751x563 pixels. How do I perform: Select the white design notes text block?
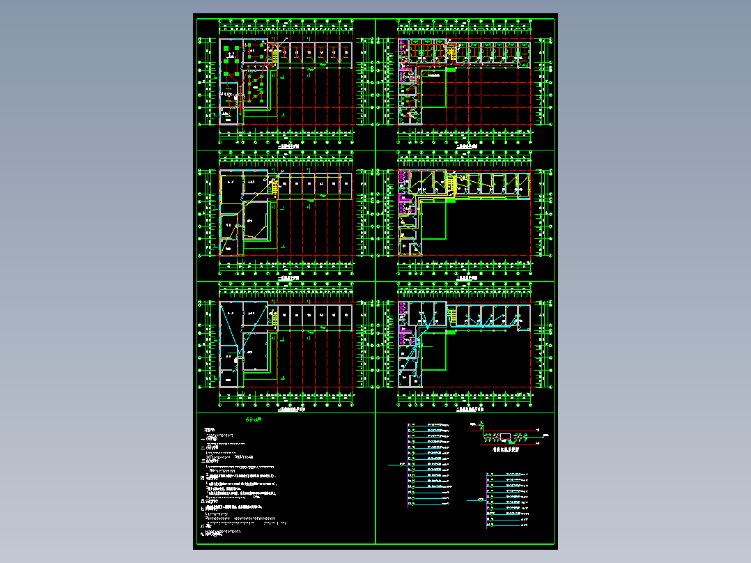[243, 481]
